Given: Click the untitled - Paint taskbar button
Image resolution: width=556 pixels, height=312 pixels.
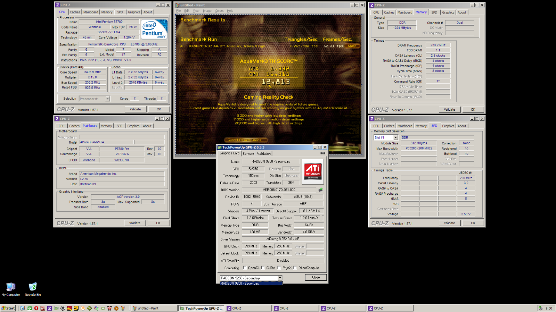Looking at the screenshot, I should [x=154, y=308].
